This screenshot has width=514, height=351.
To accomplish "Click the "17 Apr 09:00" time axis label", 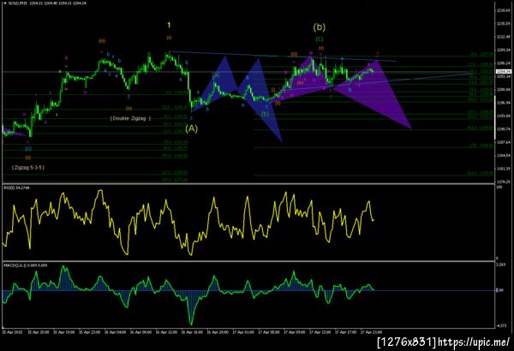I will [x=295, y=332].
